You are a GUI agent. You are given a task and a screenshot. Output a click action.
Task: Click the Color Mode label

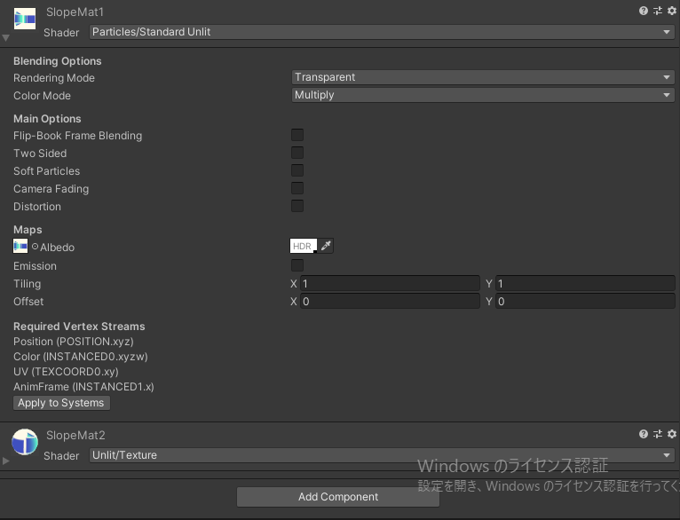pos(42,96)
